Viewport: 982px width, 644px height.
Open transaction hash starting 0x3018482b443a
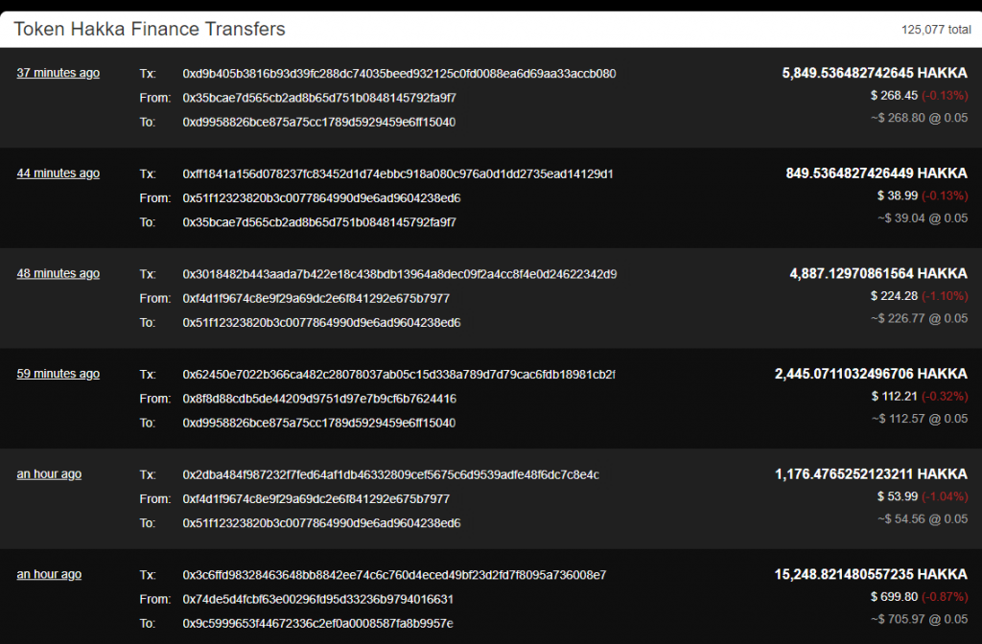tap(400, 274)
